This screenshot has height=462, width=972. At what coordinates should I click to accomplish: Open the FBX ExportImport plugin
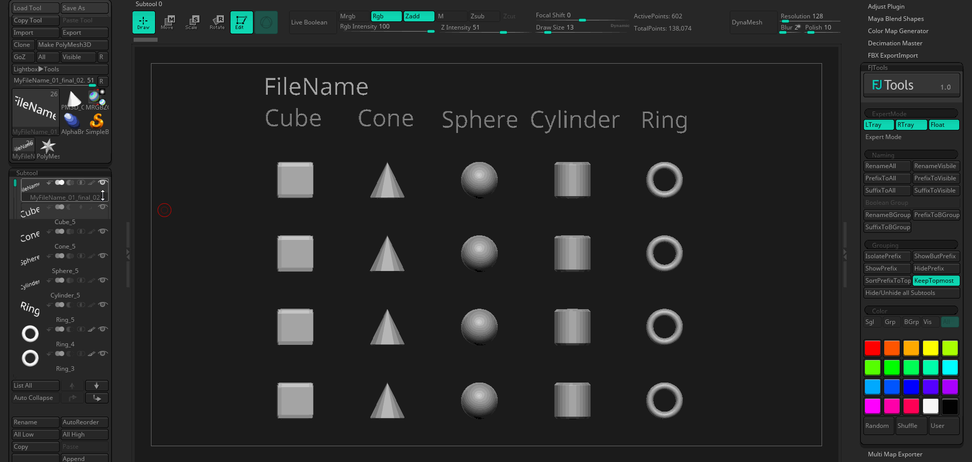pos(892,56)
